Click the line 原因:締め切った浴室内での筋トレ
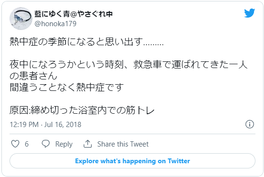264x177 pixels. [x=82, y=110]
